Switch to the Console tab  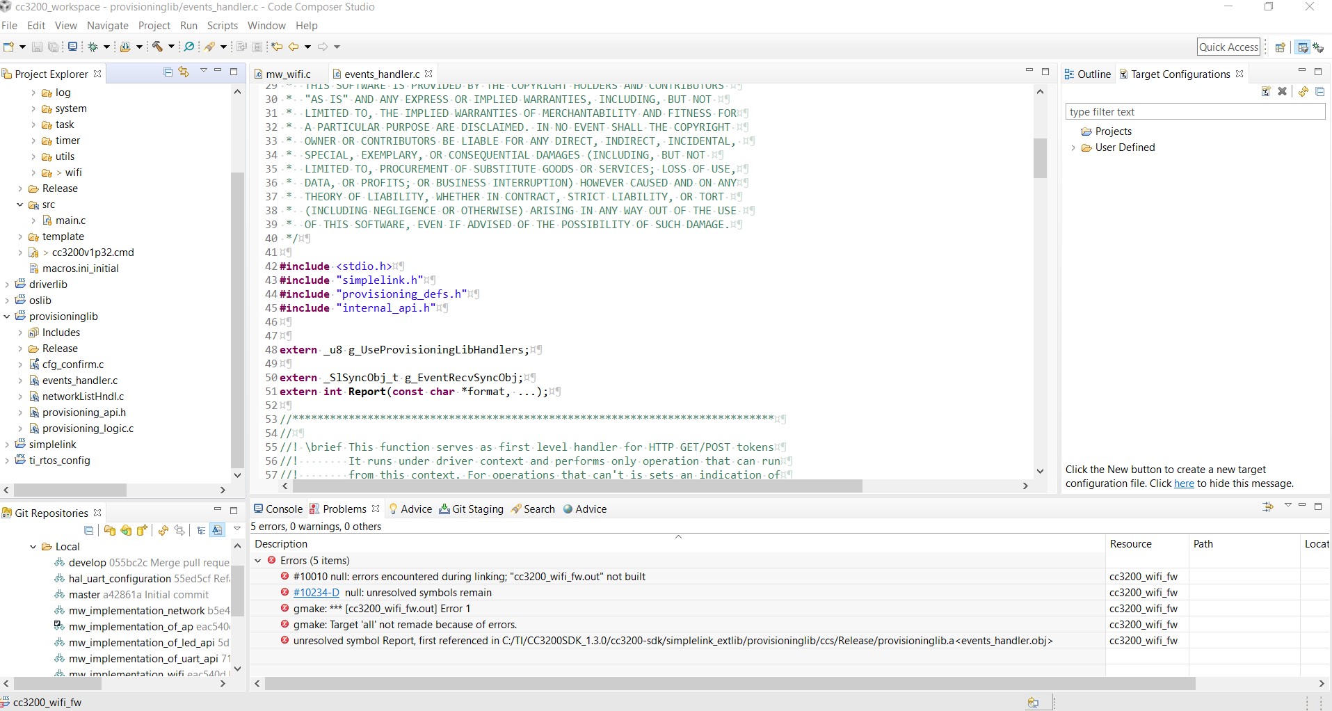click(x=278, y=509)
